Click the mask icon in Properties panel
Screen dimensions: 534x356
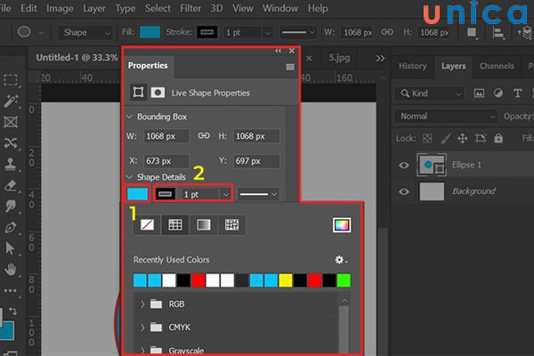coord(158,93)
